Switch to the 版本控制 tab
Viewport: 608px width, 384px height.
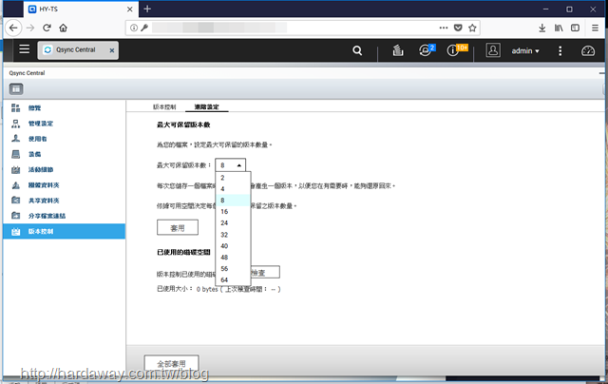coord(164,106)
